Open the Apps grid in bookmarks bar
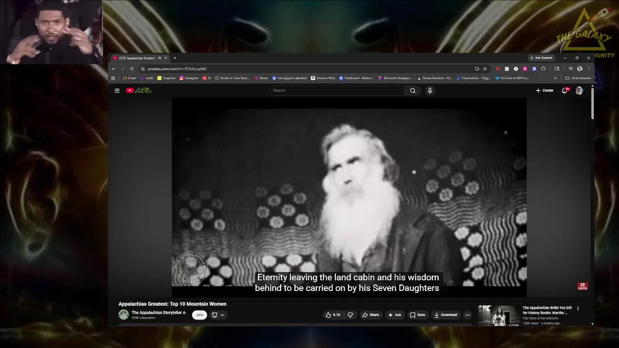The width and height of the screenshot is (619, 348). tap(113, 78)
